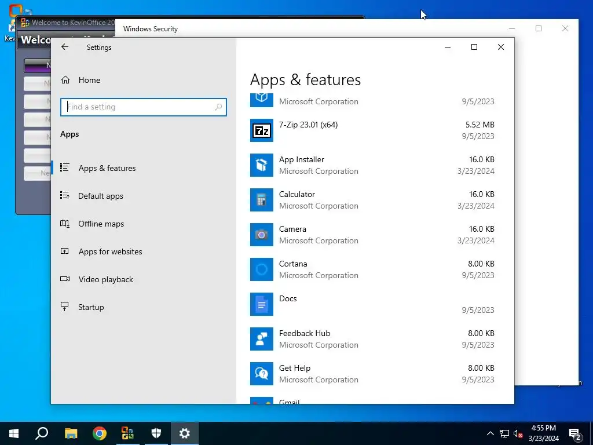Image resolution: width=593 pixels, height=445 pixels.
Task: Close the Windows Security window
Action: coord(565,28)
